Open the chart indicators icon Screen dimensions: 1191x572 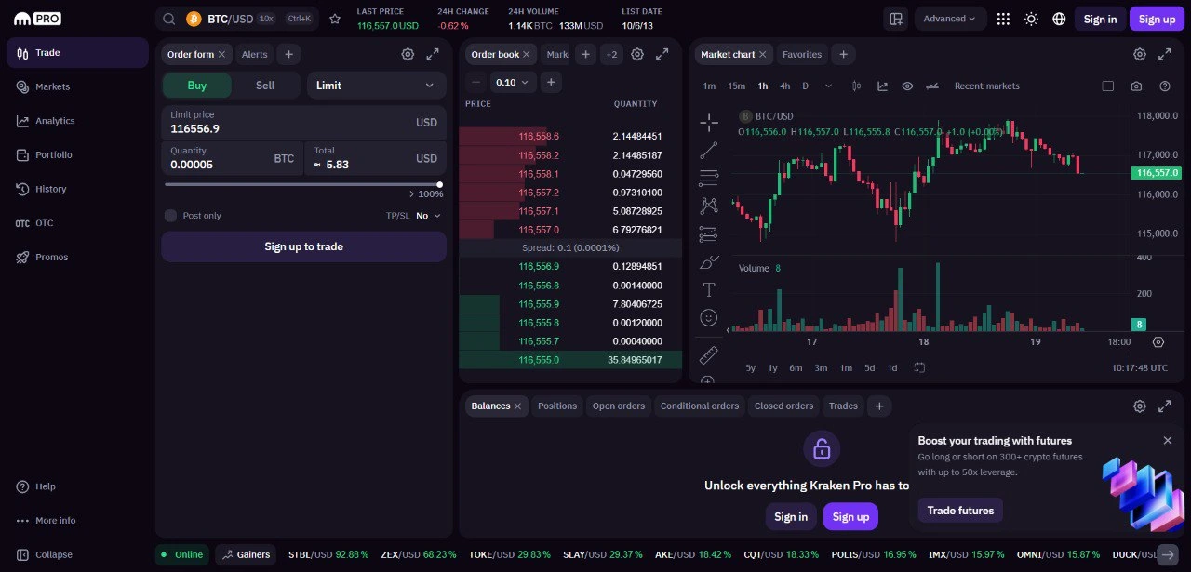tap(882, 86)
